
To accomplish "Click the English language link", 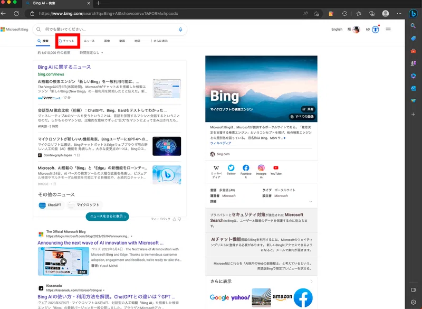I will [337, 30].
